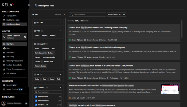Viewport: 187px width, 107px height.
Task: Click the Discovery icon in the sidebar
Action: [x=4, y=57]
